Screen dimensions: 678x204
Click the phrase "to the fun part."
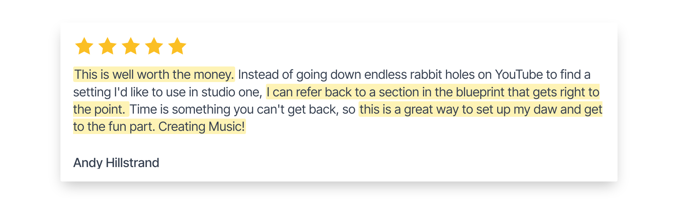point(114,127)
